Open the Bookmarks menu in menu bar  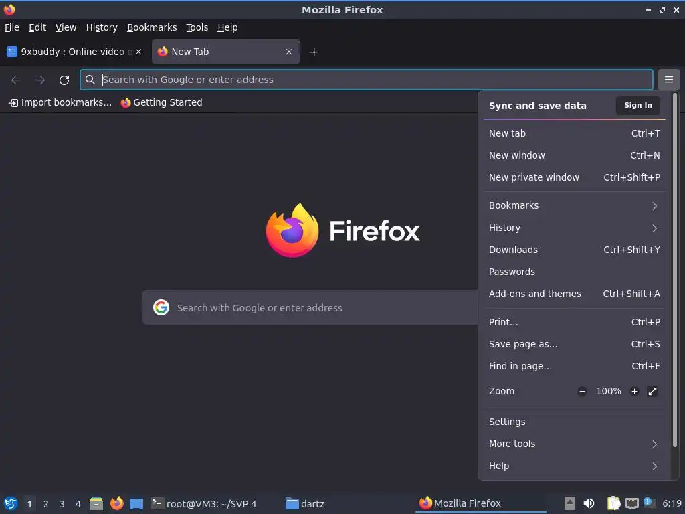[152, 27]
